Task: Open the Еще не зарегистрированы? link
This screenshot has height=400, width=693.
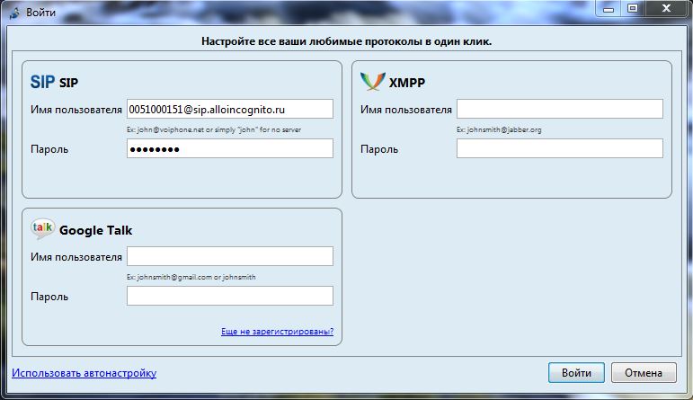Action: coord(277,331)
